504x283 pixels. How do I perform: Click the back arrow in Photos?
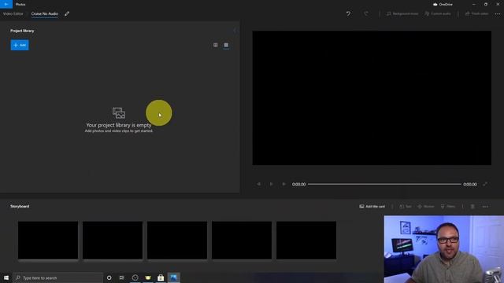pyautogui.click(x=6, y=4)
